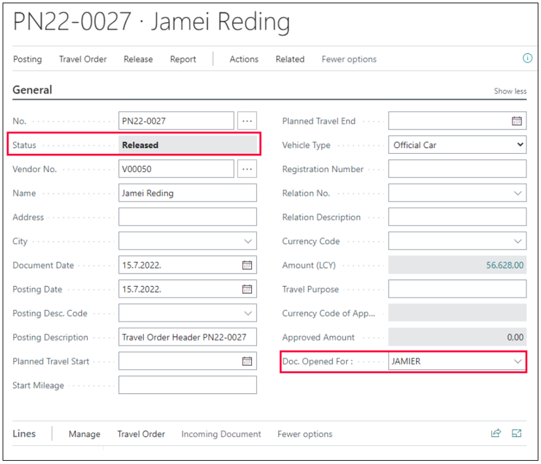Open the page information icon
Screen dimensions: 541x464
[527, 58]
